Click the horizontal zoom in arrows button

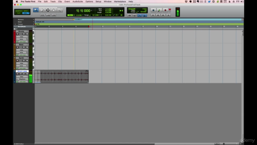(54, 15)
